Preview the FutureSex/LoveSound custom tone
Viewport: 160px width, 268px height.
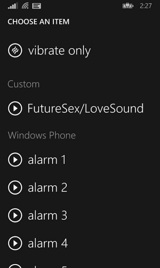(15, 108)
